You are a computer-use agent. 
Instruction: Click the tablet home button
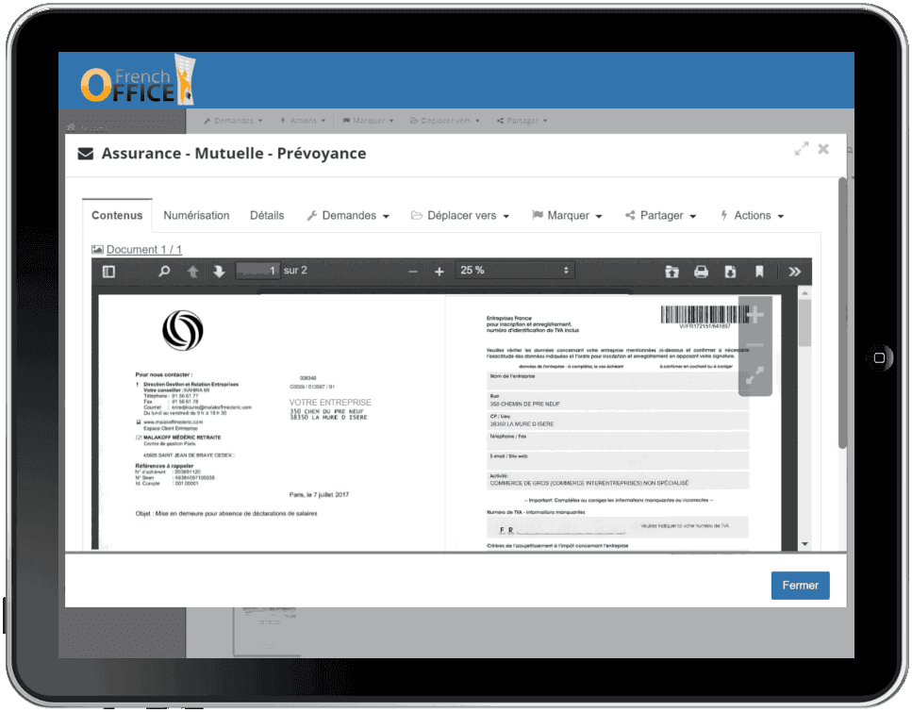point(879,357)
